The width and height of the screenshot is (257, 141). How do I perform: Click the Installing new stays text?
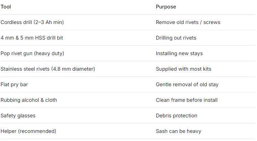point(179,53)
